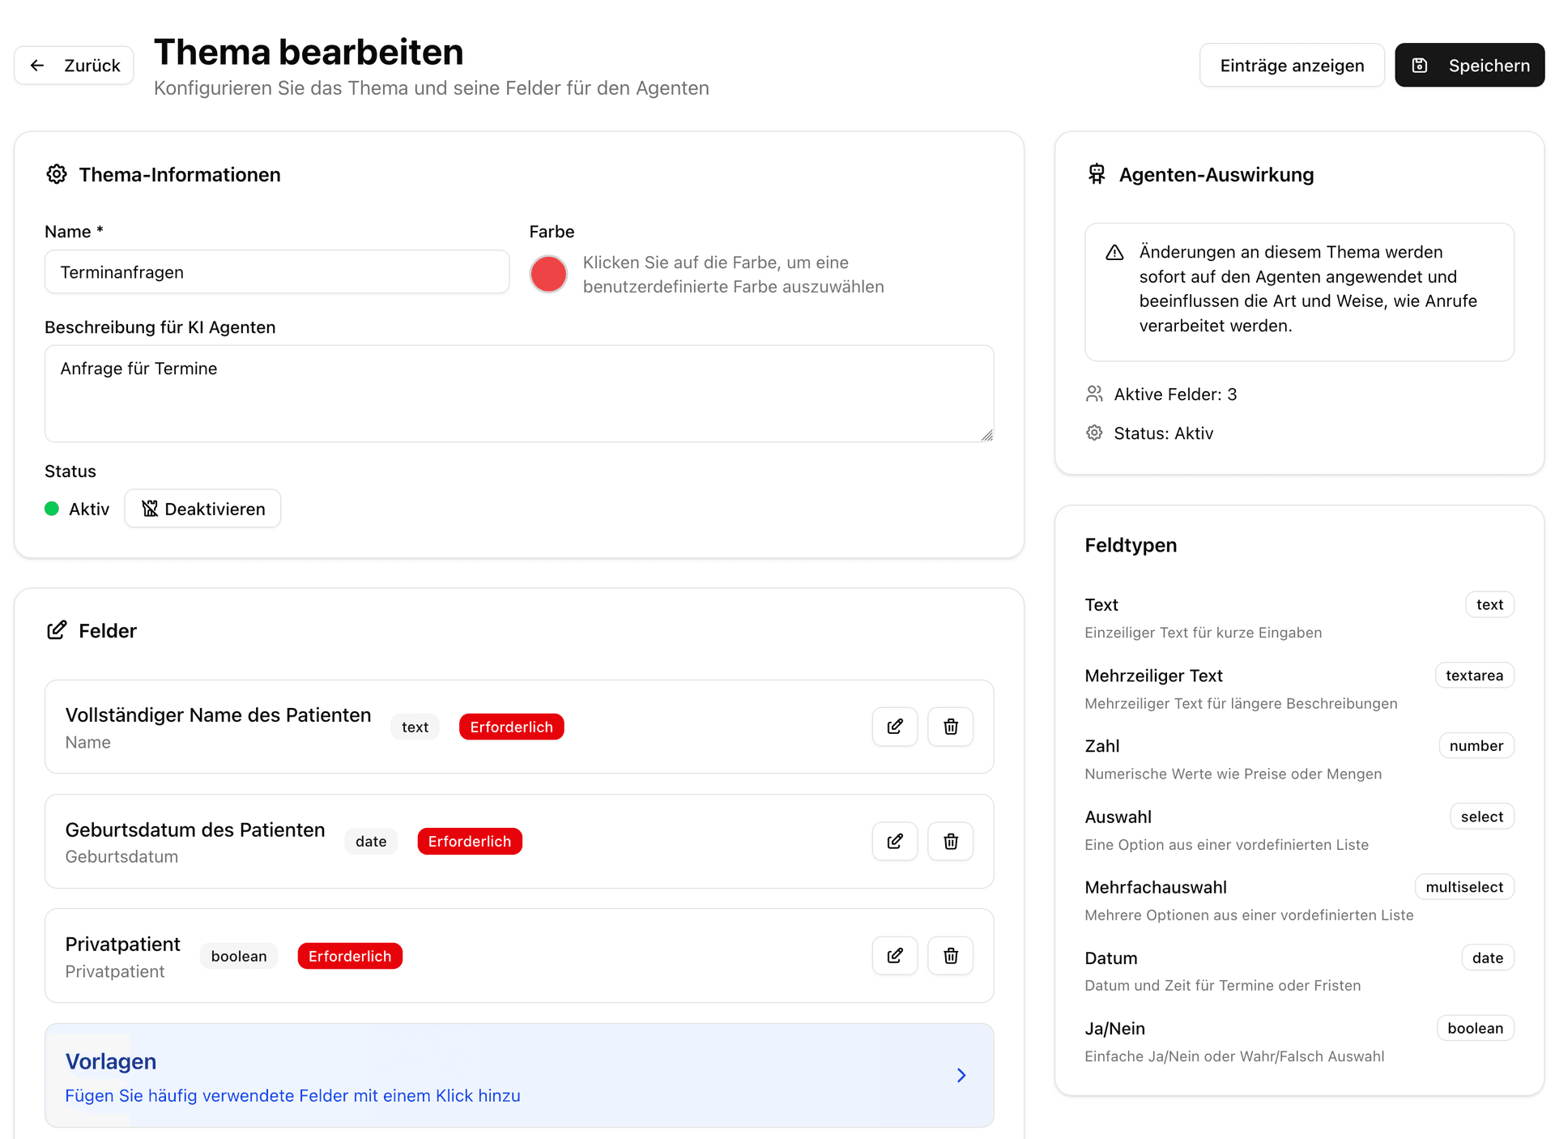Open the red color picker swatch
The height and width of the screenshot is (1139, 1555).
(x=548, y=274)
